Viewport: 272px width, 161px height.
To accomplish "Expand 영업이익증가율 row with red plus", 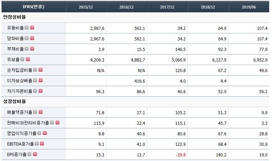I will 45,133.
